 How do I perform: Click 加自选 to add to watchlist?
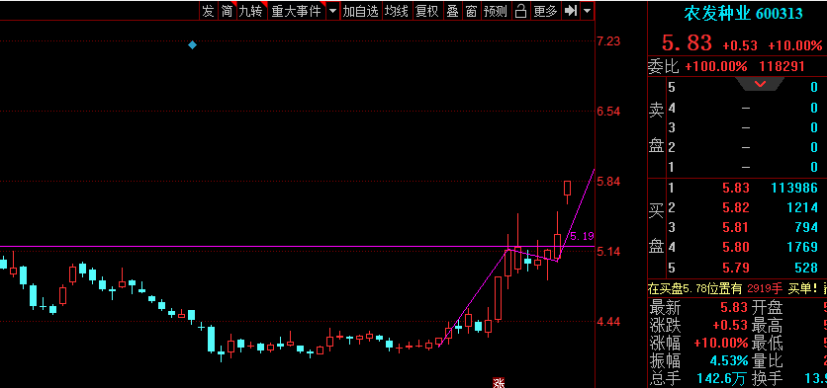(361, 11)
